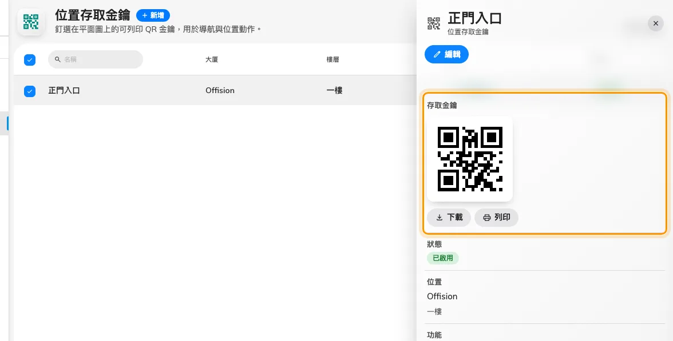Click the green QR code page icon
673x341 pixels.
30,22
